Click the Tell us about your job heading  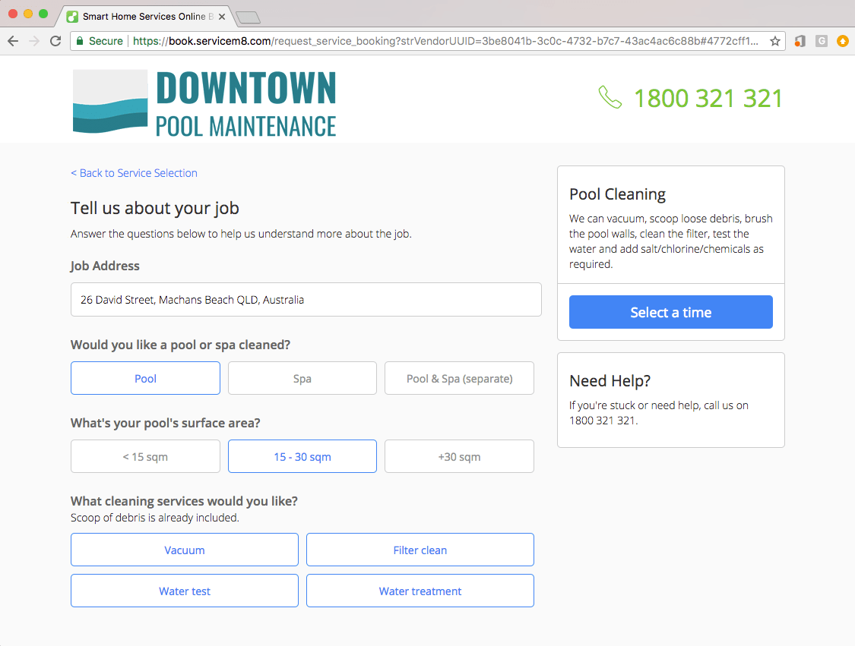point(155,208)
